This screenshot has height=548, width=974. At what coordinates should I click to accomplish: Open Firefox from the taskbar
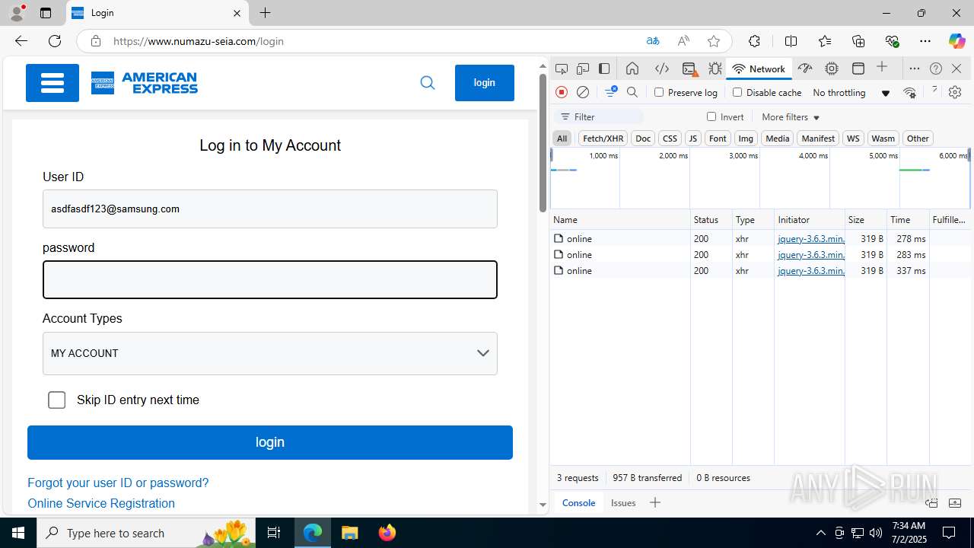[387, 533]
